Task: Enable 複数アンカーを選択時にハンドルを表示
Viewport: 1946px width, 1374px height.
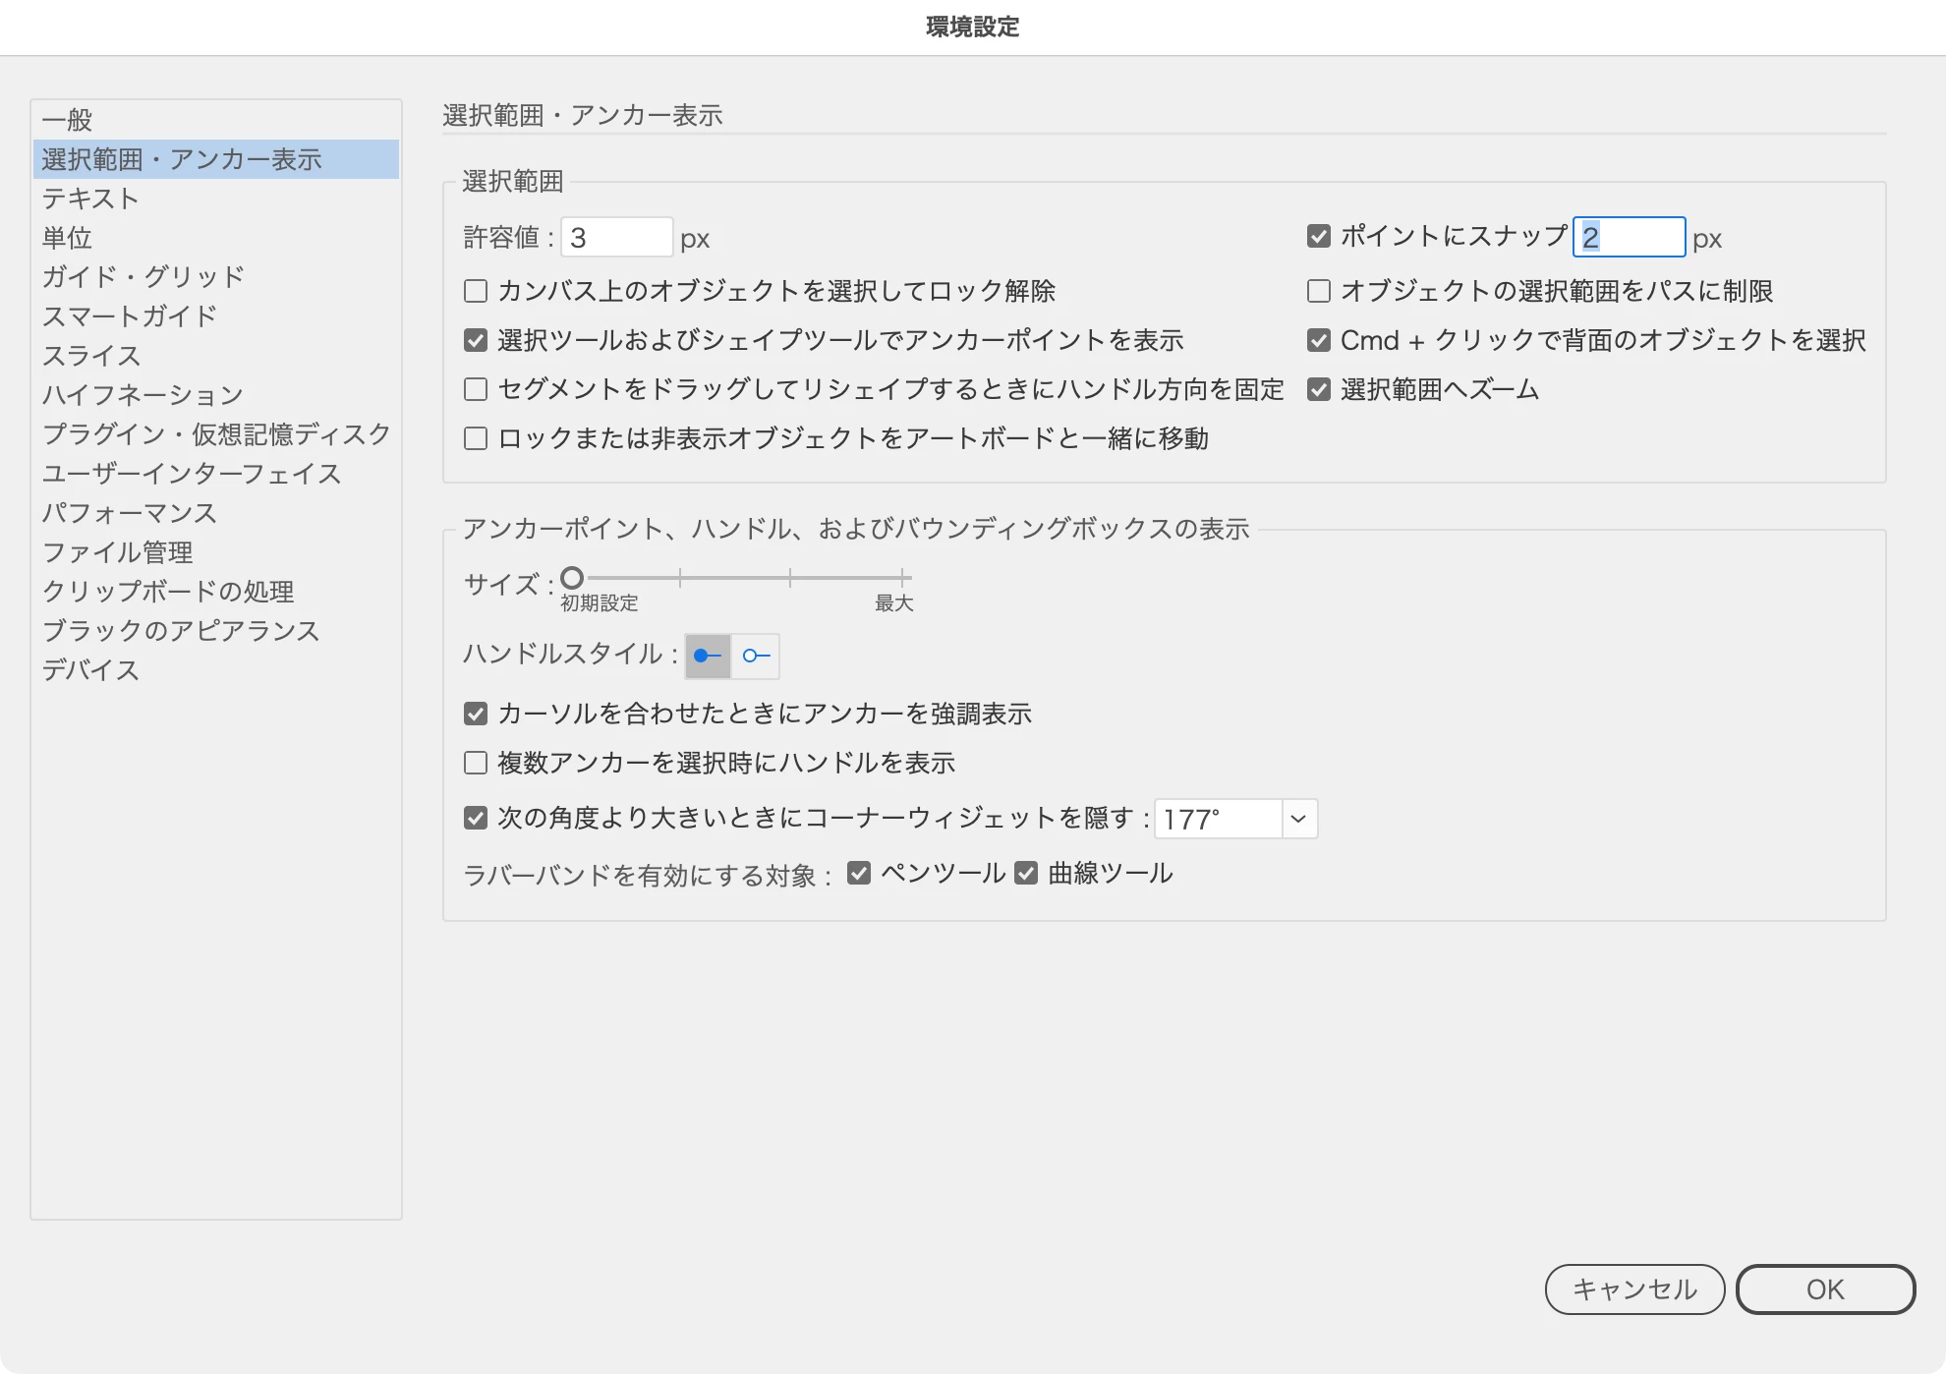Action: pyautogui.click(x=476, y=763)
